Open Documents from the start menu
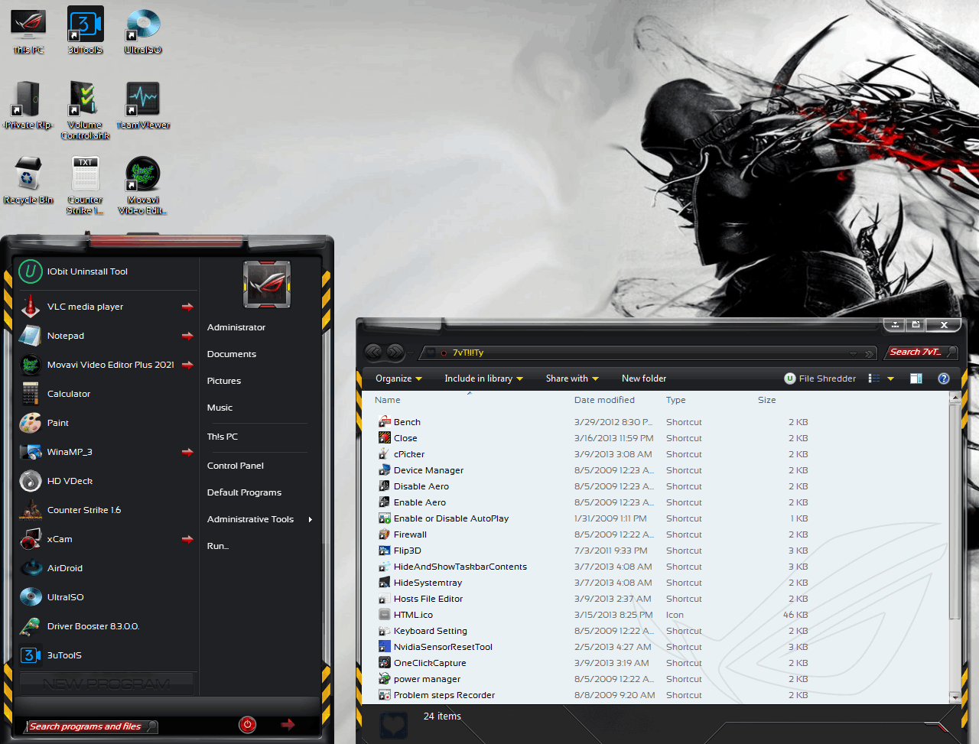The height and width of the screenshot is (744, 979). tap(232, 354)
